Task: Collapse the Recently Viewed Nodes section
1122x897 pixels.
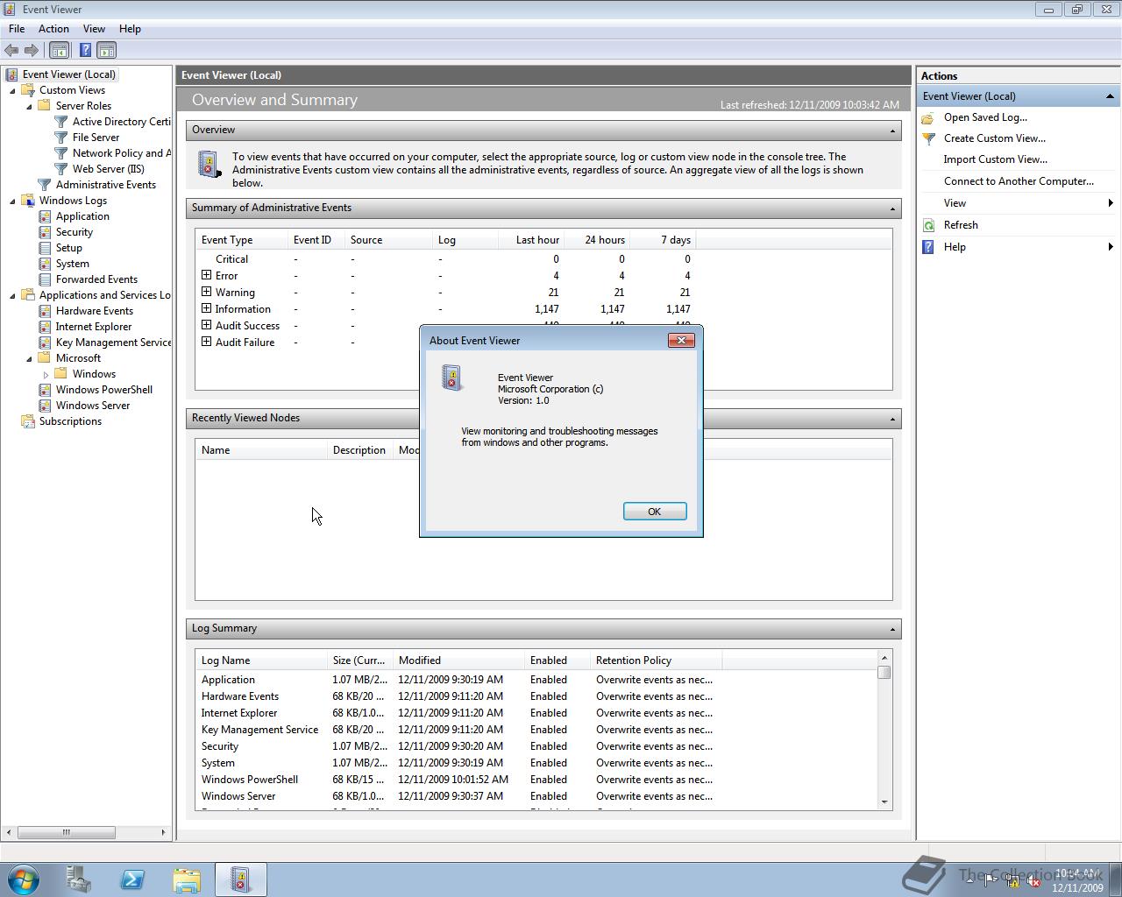Action: [892, 419]
